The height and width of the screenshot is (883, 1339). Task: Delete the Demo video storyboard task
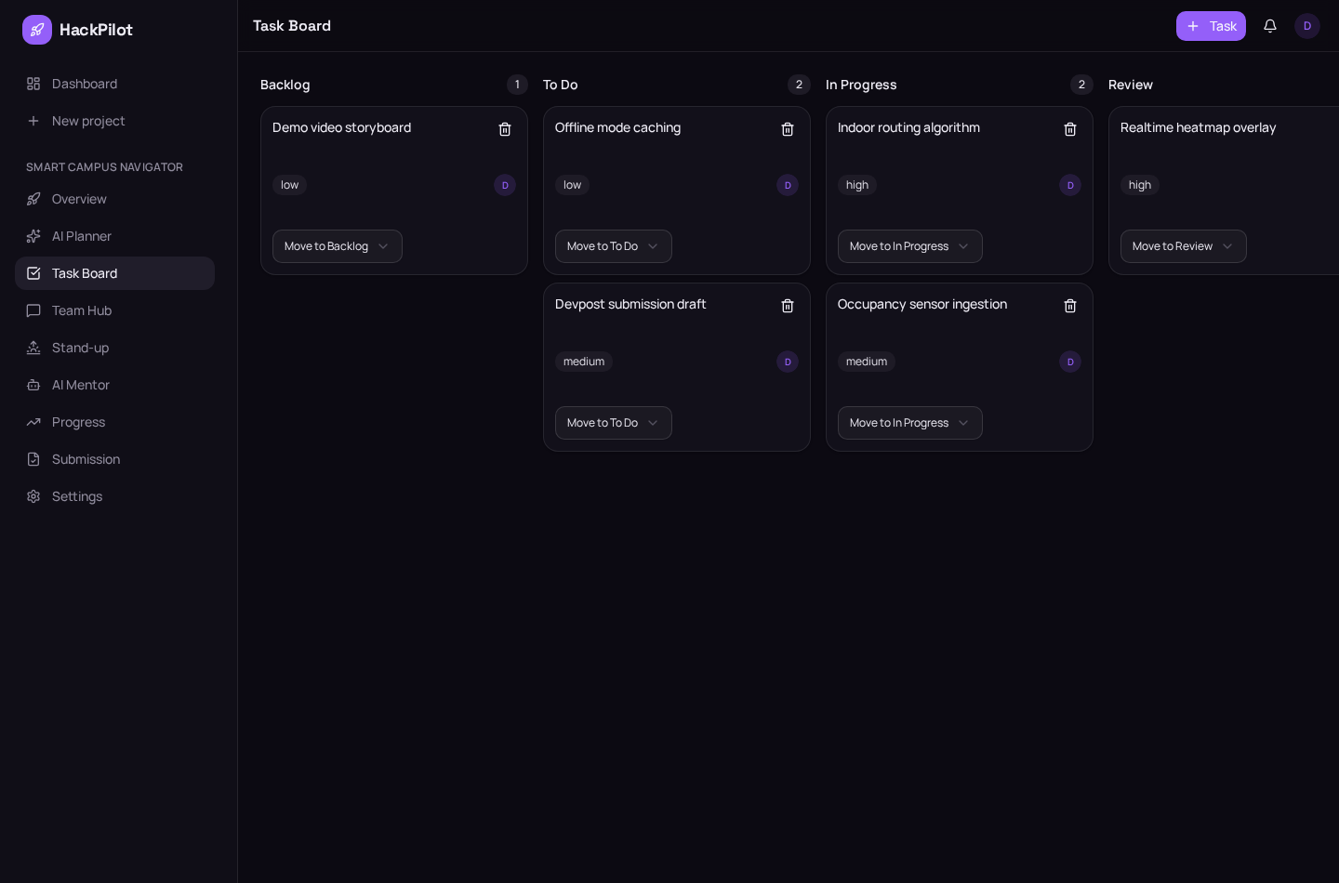point(505,129)
